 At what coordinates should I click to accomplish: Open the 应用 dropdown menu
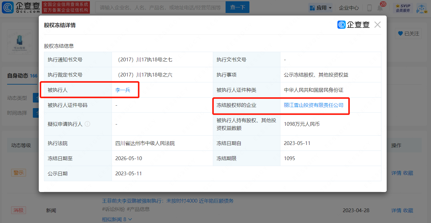321,8
